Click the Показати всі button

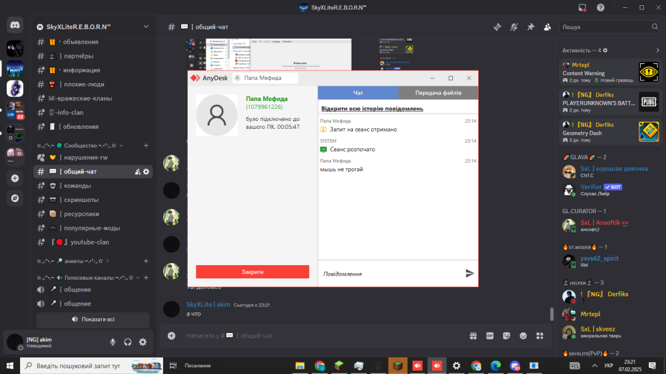93,320
